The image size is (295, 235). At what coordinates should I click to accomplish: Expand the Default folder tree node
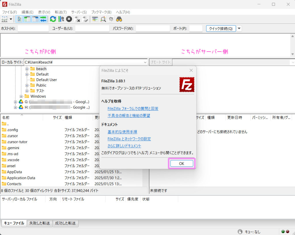coord(27,74)
